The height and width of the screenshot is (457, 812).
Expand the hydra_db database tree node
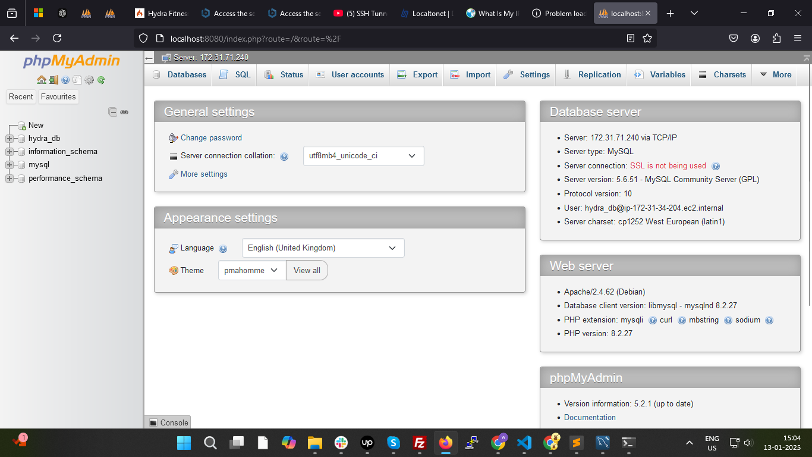click(x=9, y=139)
